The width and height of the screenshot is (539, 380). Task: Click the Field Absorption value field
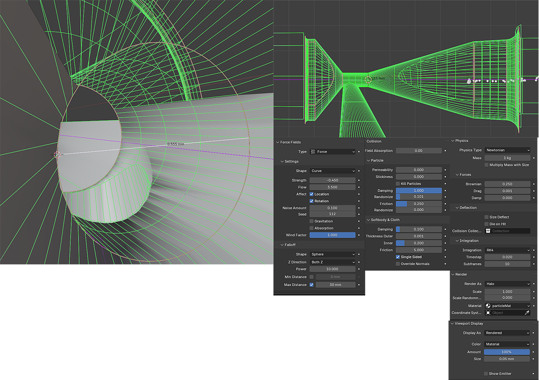[419, 151]
